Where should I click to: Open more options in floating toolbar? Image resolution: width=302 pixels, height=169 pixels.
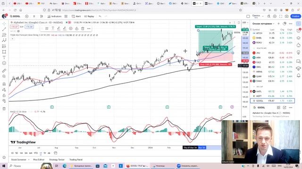tap(89, 29)
